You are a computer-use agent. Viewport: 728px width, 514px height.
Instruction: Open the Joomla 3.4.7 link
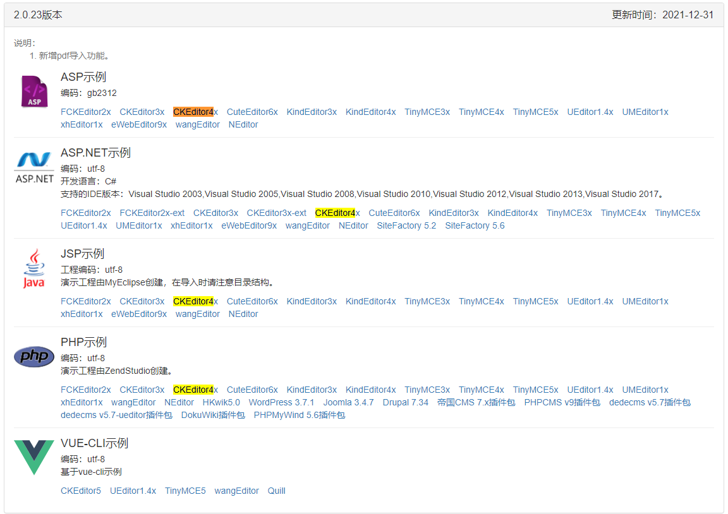tap(348, 402)
